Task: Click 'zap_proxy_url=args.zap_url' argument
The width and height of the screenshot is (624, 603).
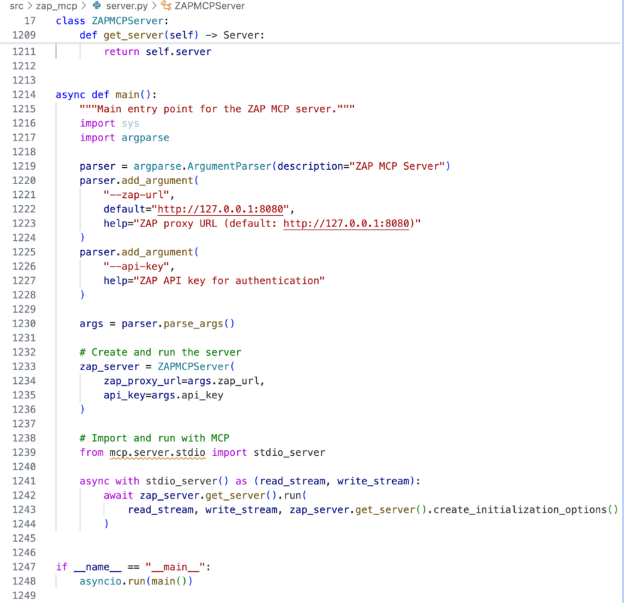Action: [182, 381]
